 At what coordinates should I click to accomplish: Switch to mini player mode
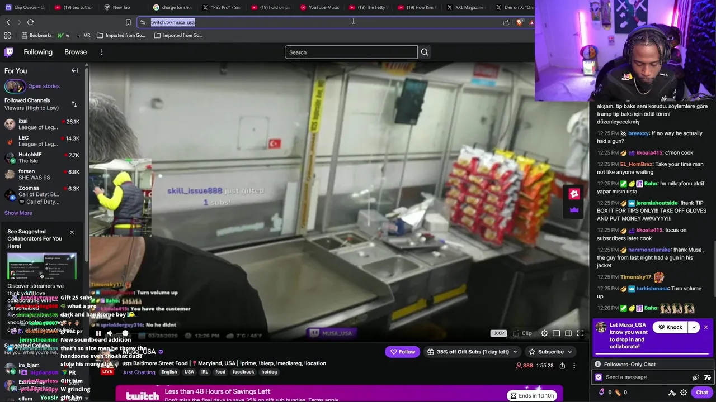coord(556,333)
